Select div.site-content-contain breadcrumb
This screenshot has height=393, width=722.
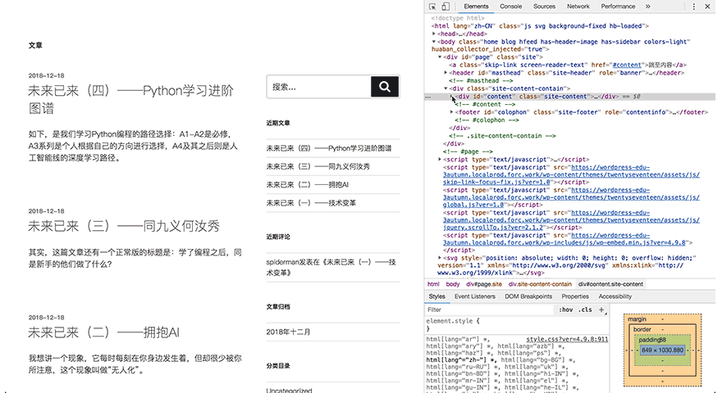click(540, 284)
